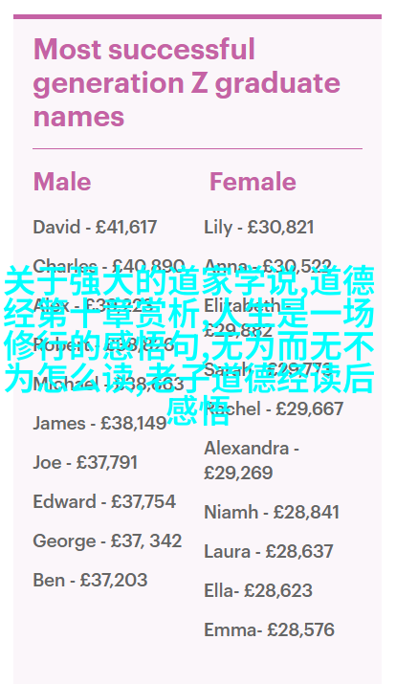This screenshot has width=396, height=684.
Task: Select the Male column header
Action: (62, 182)
